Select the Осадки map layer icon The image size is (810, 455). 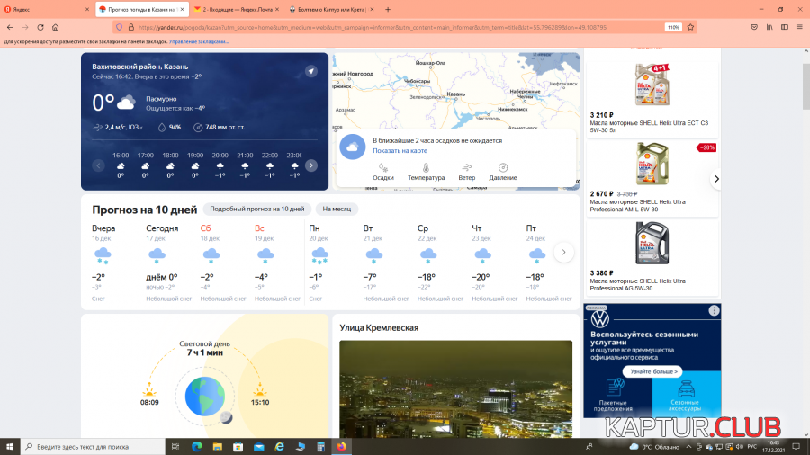383,168
